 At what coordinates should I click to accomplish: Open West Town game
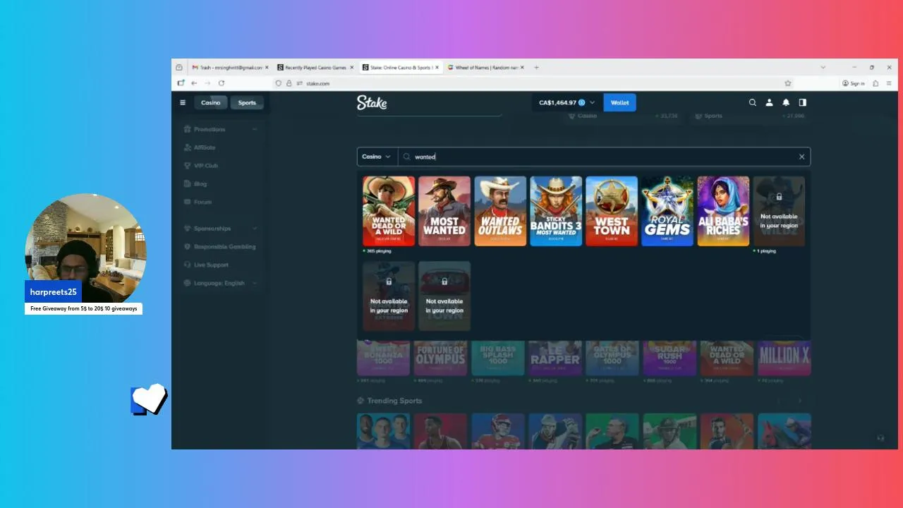coord(612,211)
